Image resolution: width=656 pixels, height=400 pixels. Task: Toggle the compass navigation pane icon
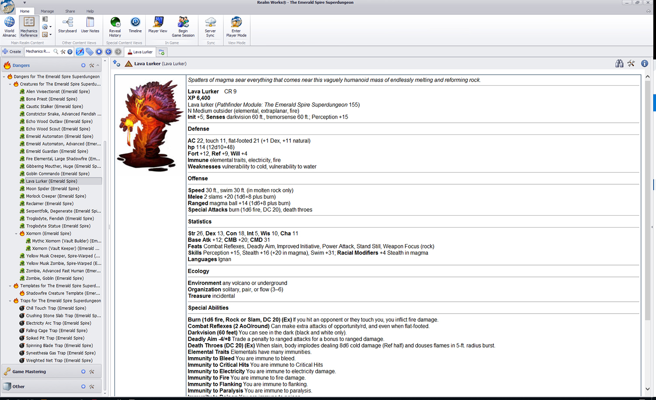coord(80,52)
